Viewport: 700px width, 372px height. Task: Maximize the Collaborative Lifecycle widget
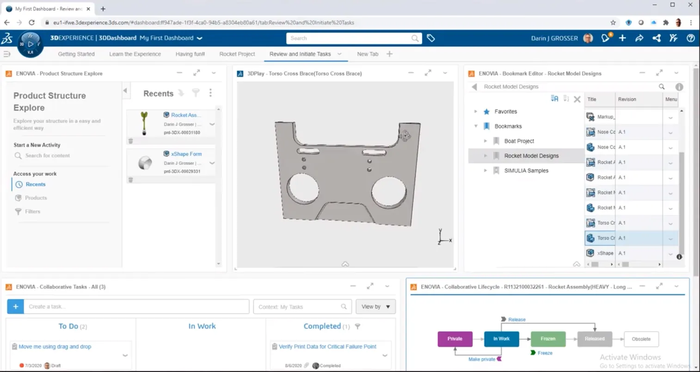tap(659, 286)
